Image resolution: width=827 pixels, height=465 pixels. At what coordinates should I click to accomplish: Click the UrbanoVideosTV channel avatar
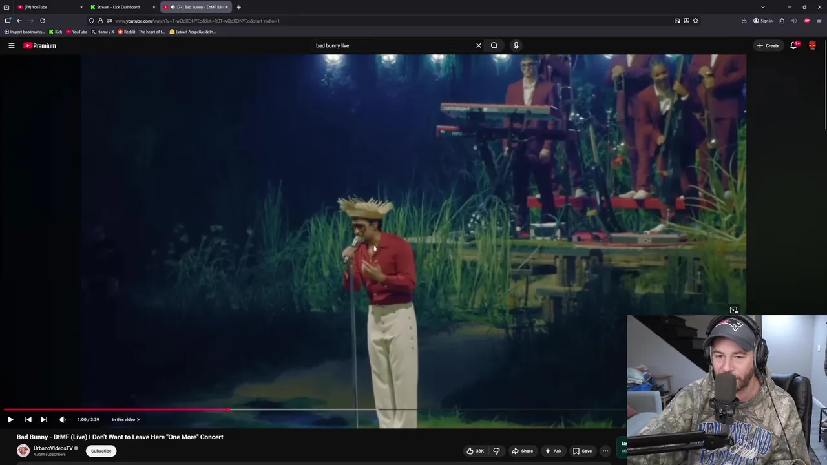(x=23, y=451)
